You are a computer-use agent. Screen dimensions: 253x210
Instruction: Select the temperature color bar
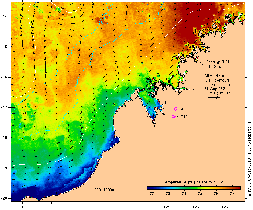click(x=194, y=188)
